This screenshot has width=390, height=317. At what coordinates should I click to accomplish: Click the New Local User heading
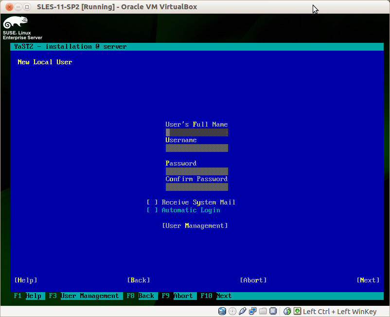tap(45, 62)
